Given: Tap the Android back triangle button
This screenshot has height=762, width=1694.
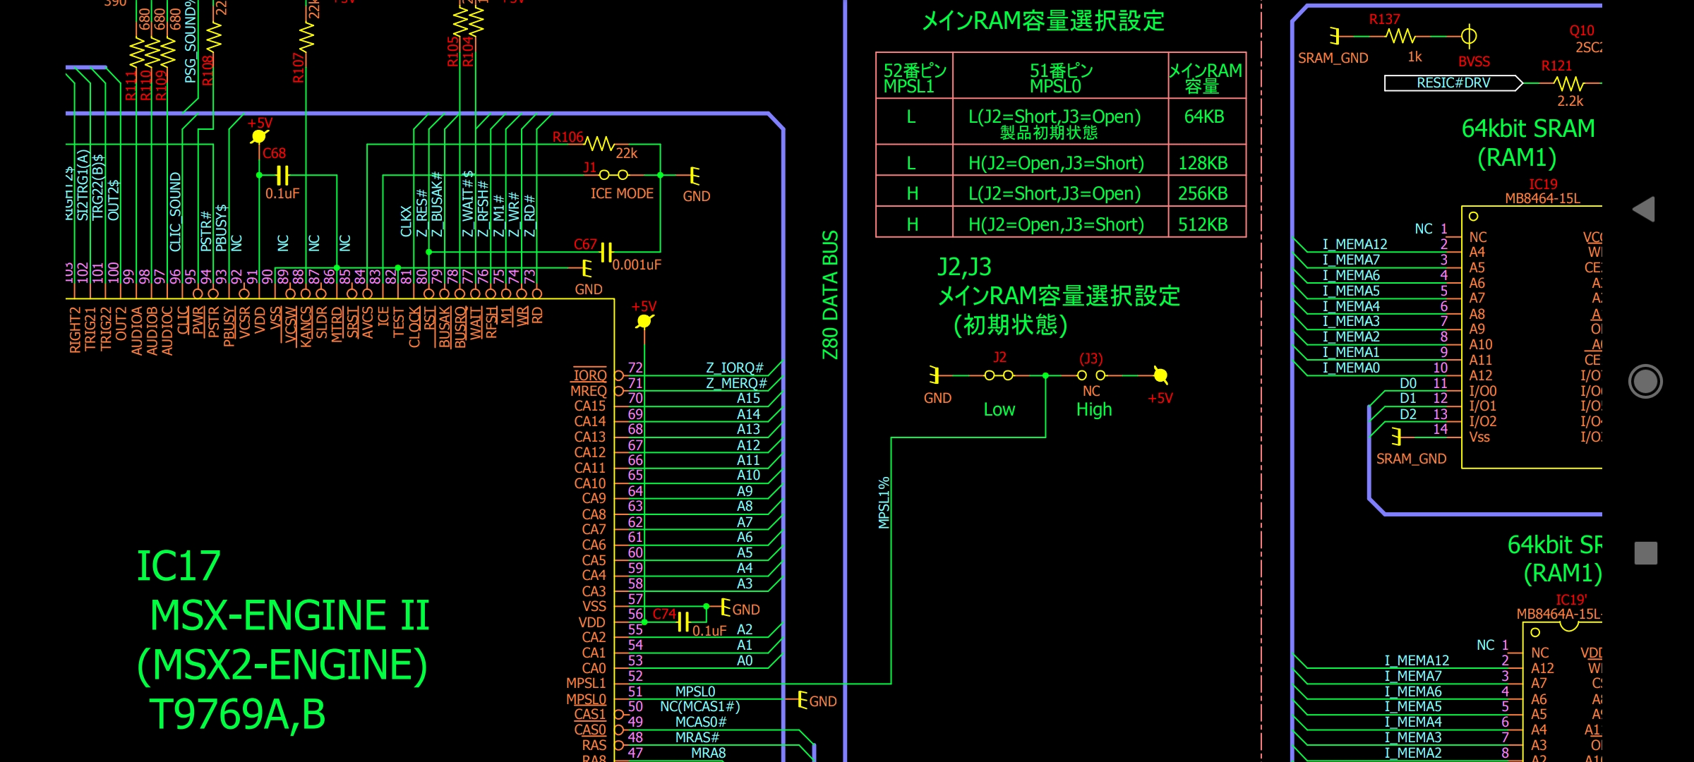Looking at the screenshot, I should (x=1645, y=210).
